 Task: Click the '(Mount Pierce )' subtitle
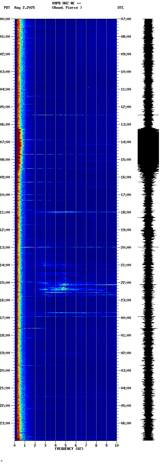click(x=67, y=8)
